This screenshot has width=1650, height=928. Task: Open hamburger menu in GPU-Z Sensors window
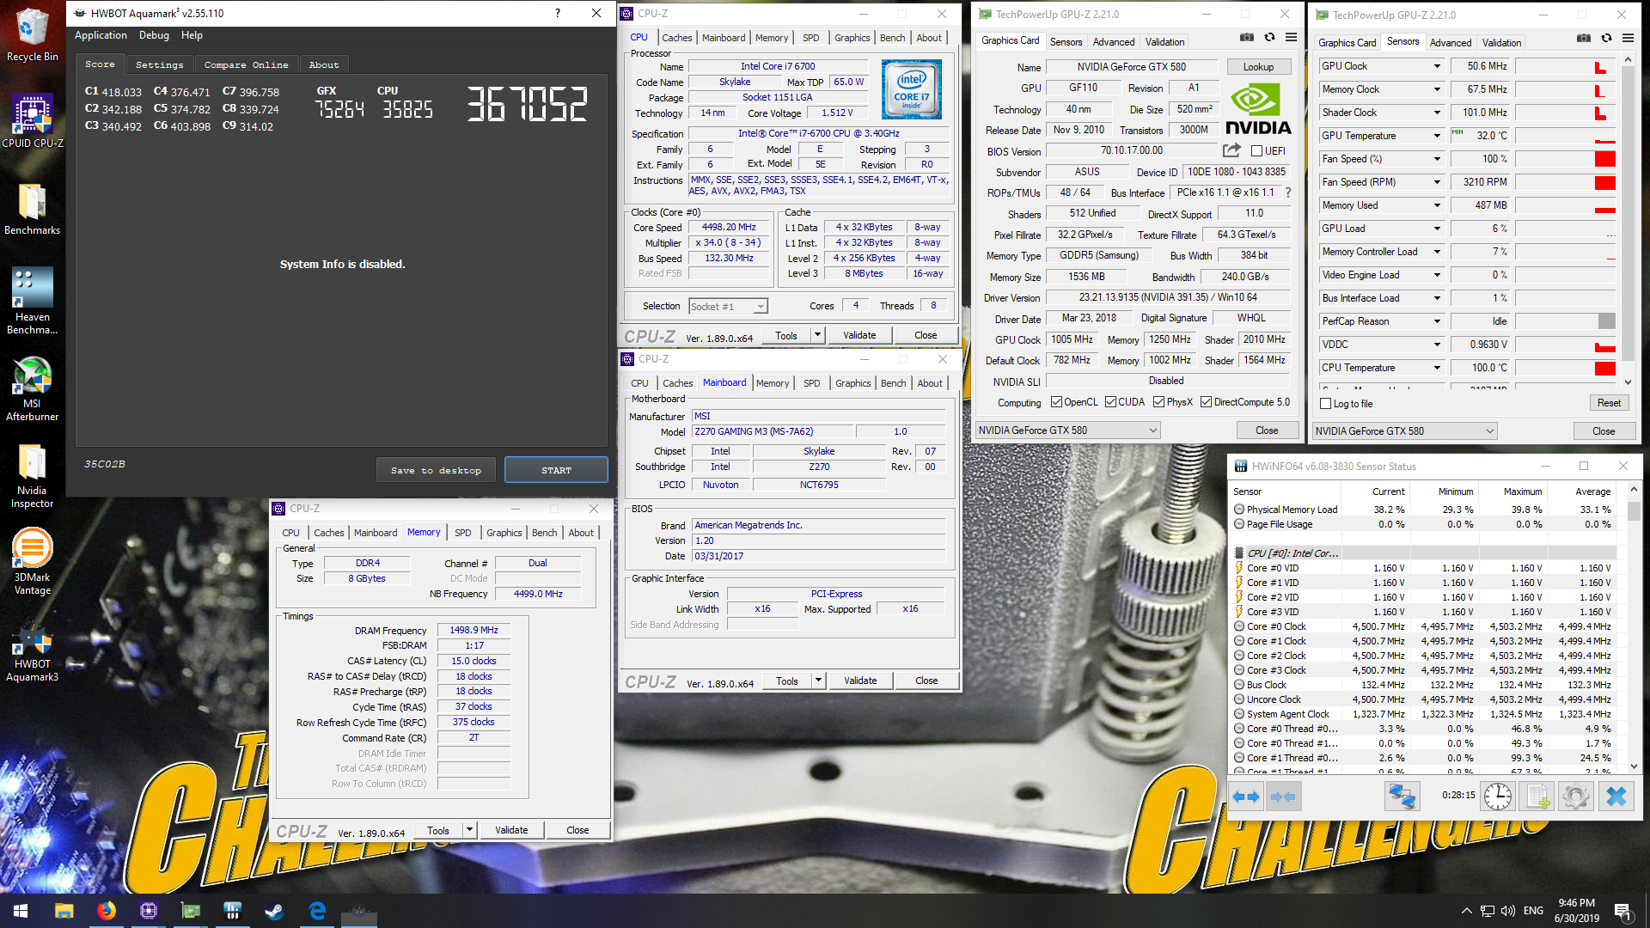1628,39
